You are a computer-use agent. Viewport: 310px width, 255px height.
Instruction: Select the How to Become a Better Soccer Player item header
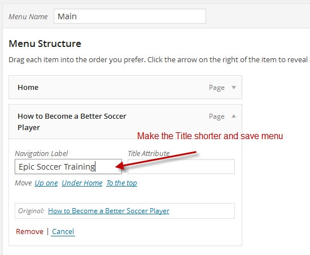(125, 122)
